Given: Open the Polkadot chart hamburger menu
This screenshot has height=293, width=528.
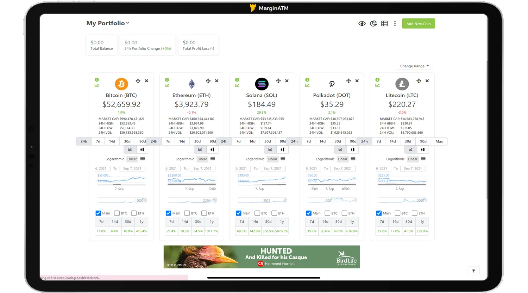Looking at the screenshot, I should click(x=353, y=159).
